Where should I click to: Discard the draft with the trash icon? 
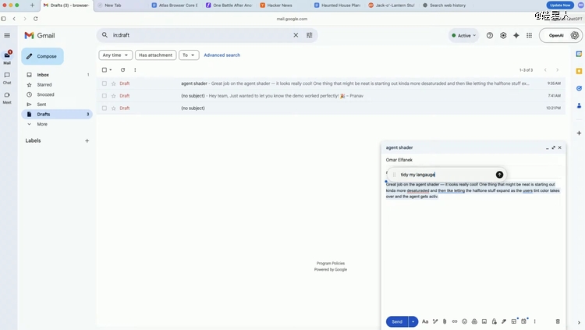click(x=558, y=321)
